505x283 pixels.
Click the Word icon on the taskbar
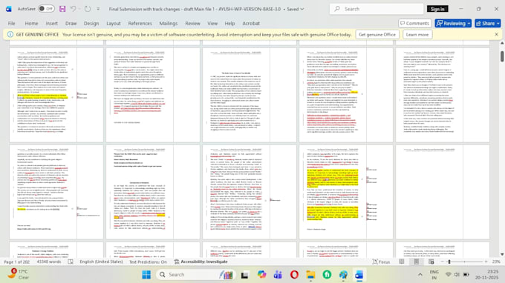359,275
